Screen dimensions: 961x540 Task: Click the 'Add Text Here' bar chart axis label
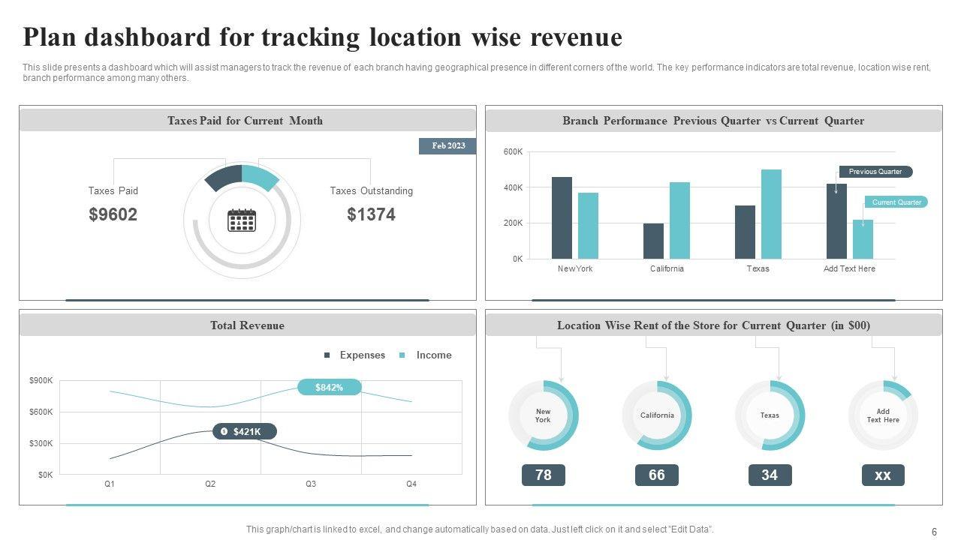pos(850,268)
